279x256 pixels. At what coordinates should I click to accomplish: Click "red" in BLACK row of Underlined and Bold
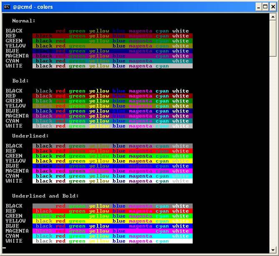tap(60, 206)
